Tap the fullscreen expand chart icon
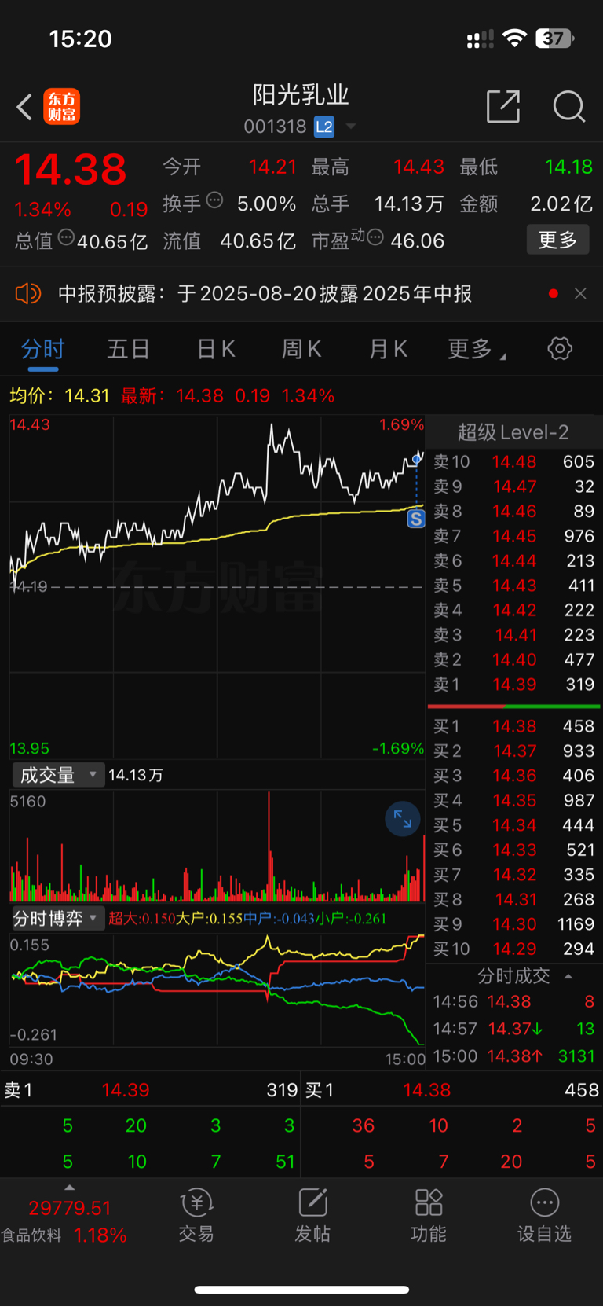This screenshot has height=1307, width=603. (403, 819)
